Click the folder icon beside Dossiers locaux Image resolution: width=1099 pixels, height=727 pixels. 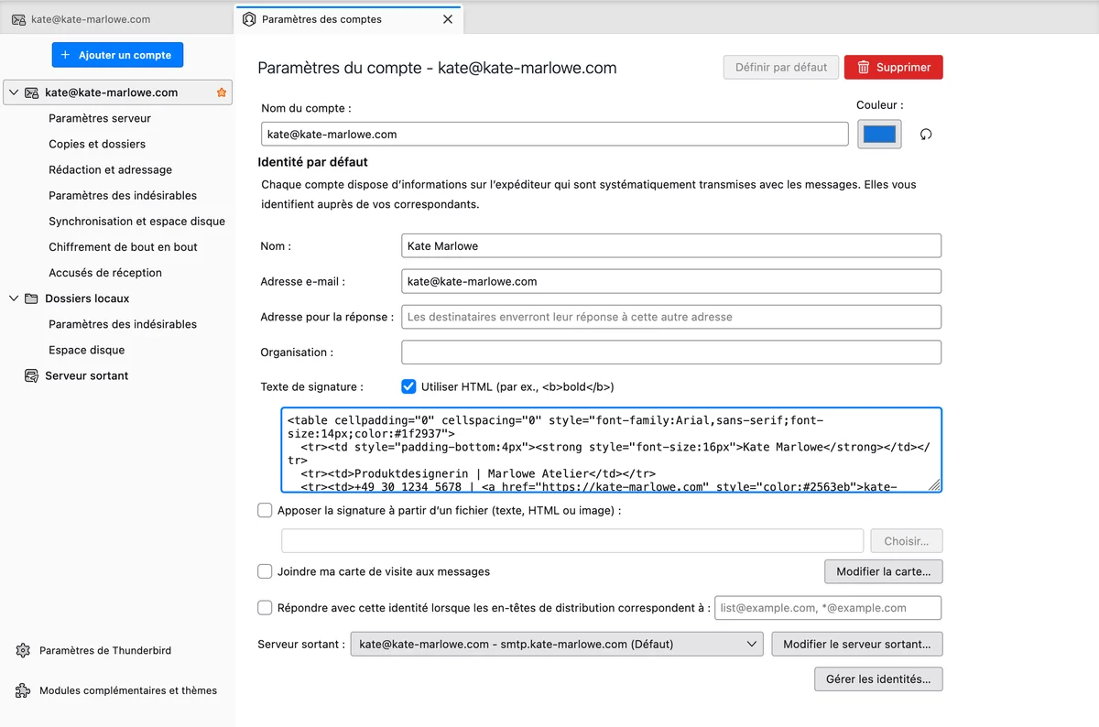(32, 298)
